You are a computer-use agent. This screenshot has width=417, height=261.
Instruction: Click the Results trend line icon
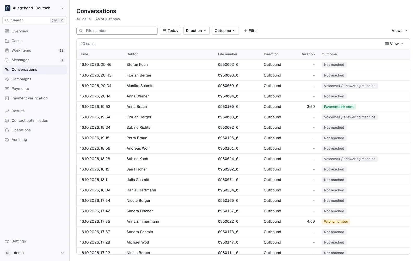pyautogui.click(x=7, y=111)
